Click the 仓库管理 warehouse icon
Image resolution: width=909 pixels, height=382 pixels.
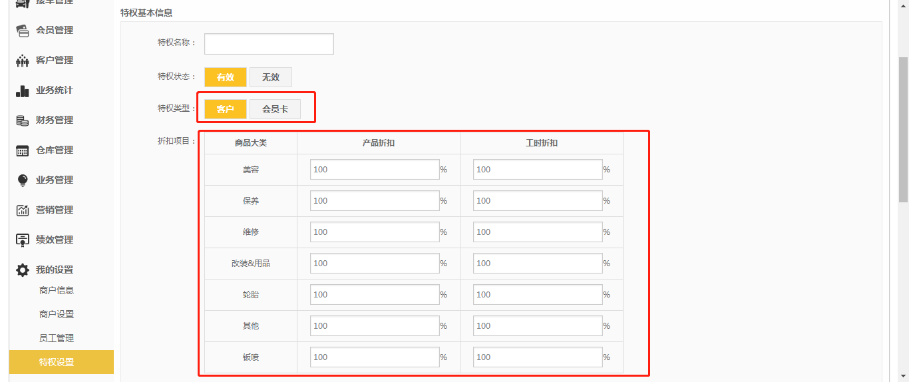(x=23, y=150)
